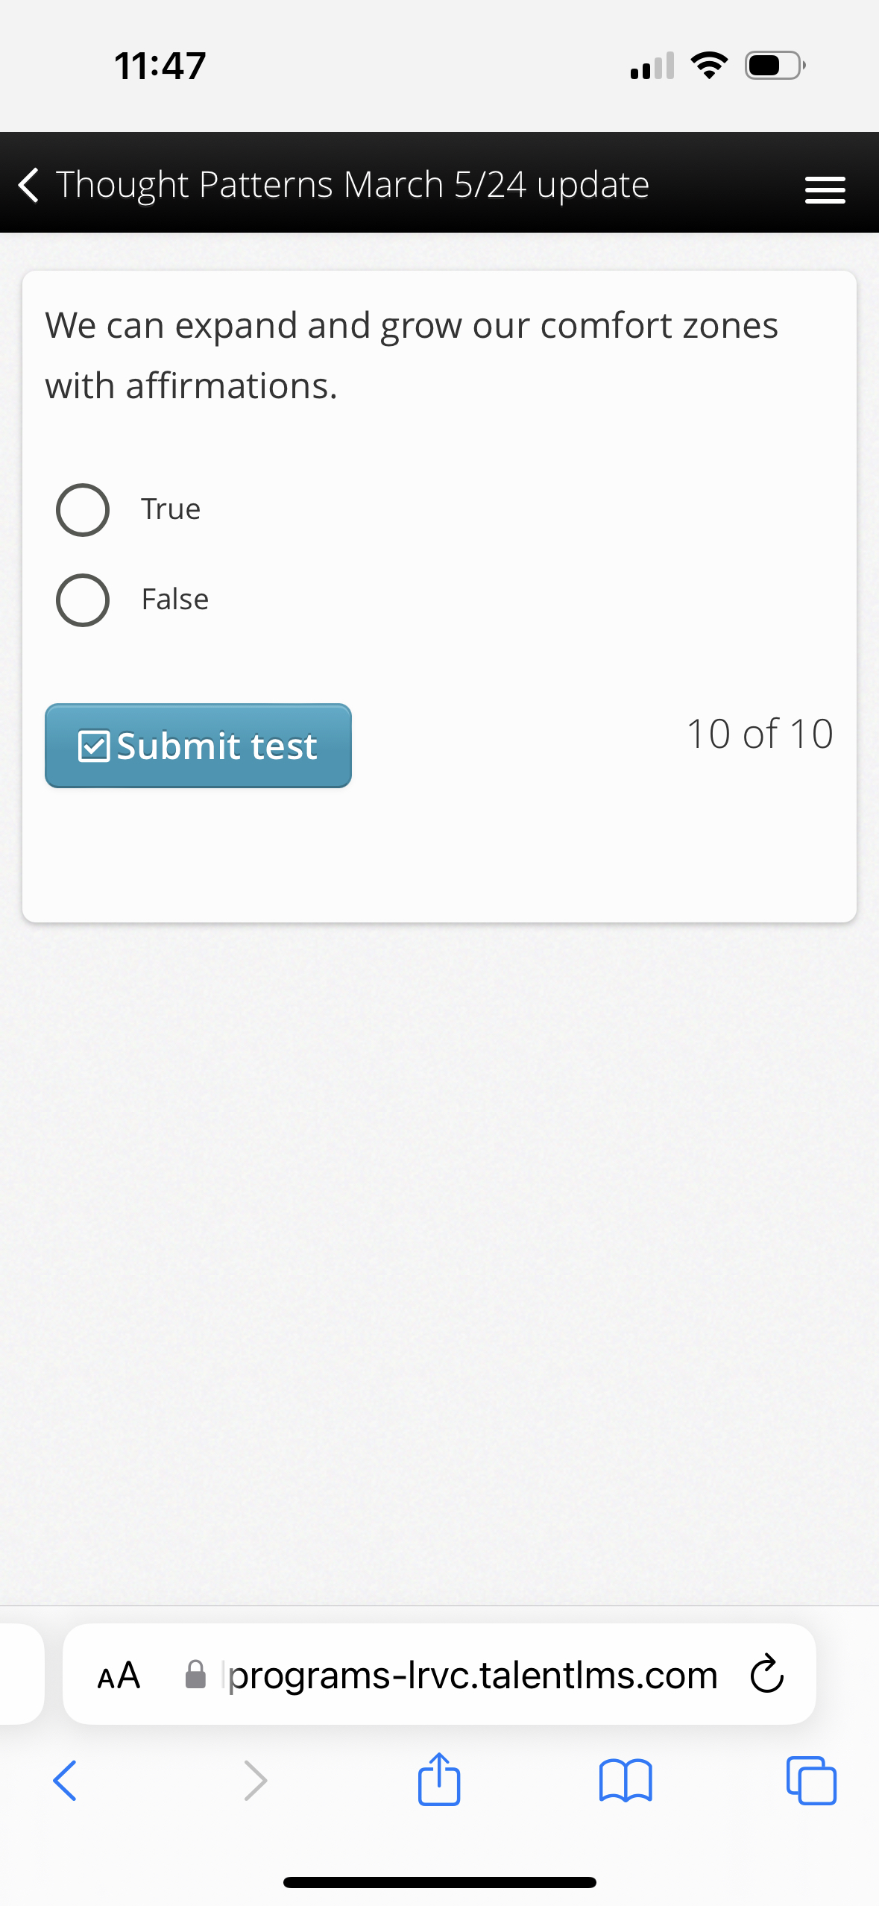The width and height of the screenshot is (879, 1906).
Task: Expand course navigation options
Action: [825, 189]
